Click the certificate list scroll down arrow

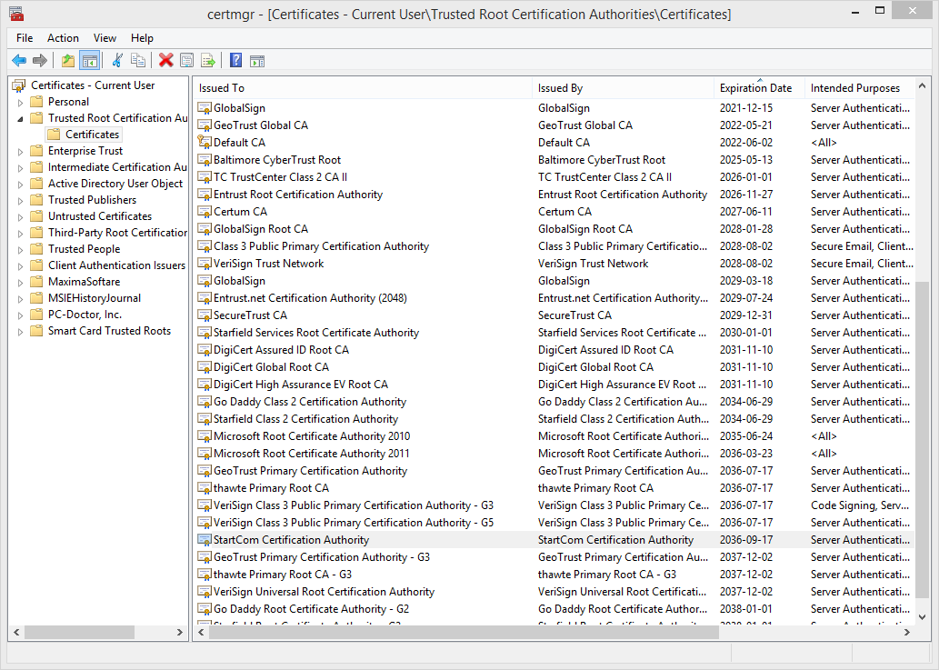pos(922,616)
